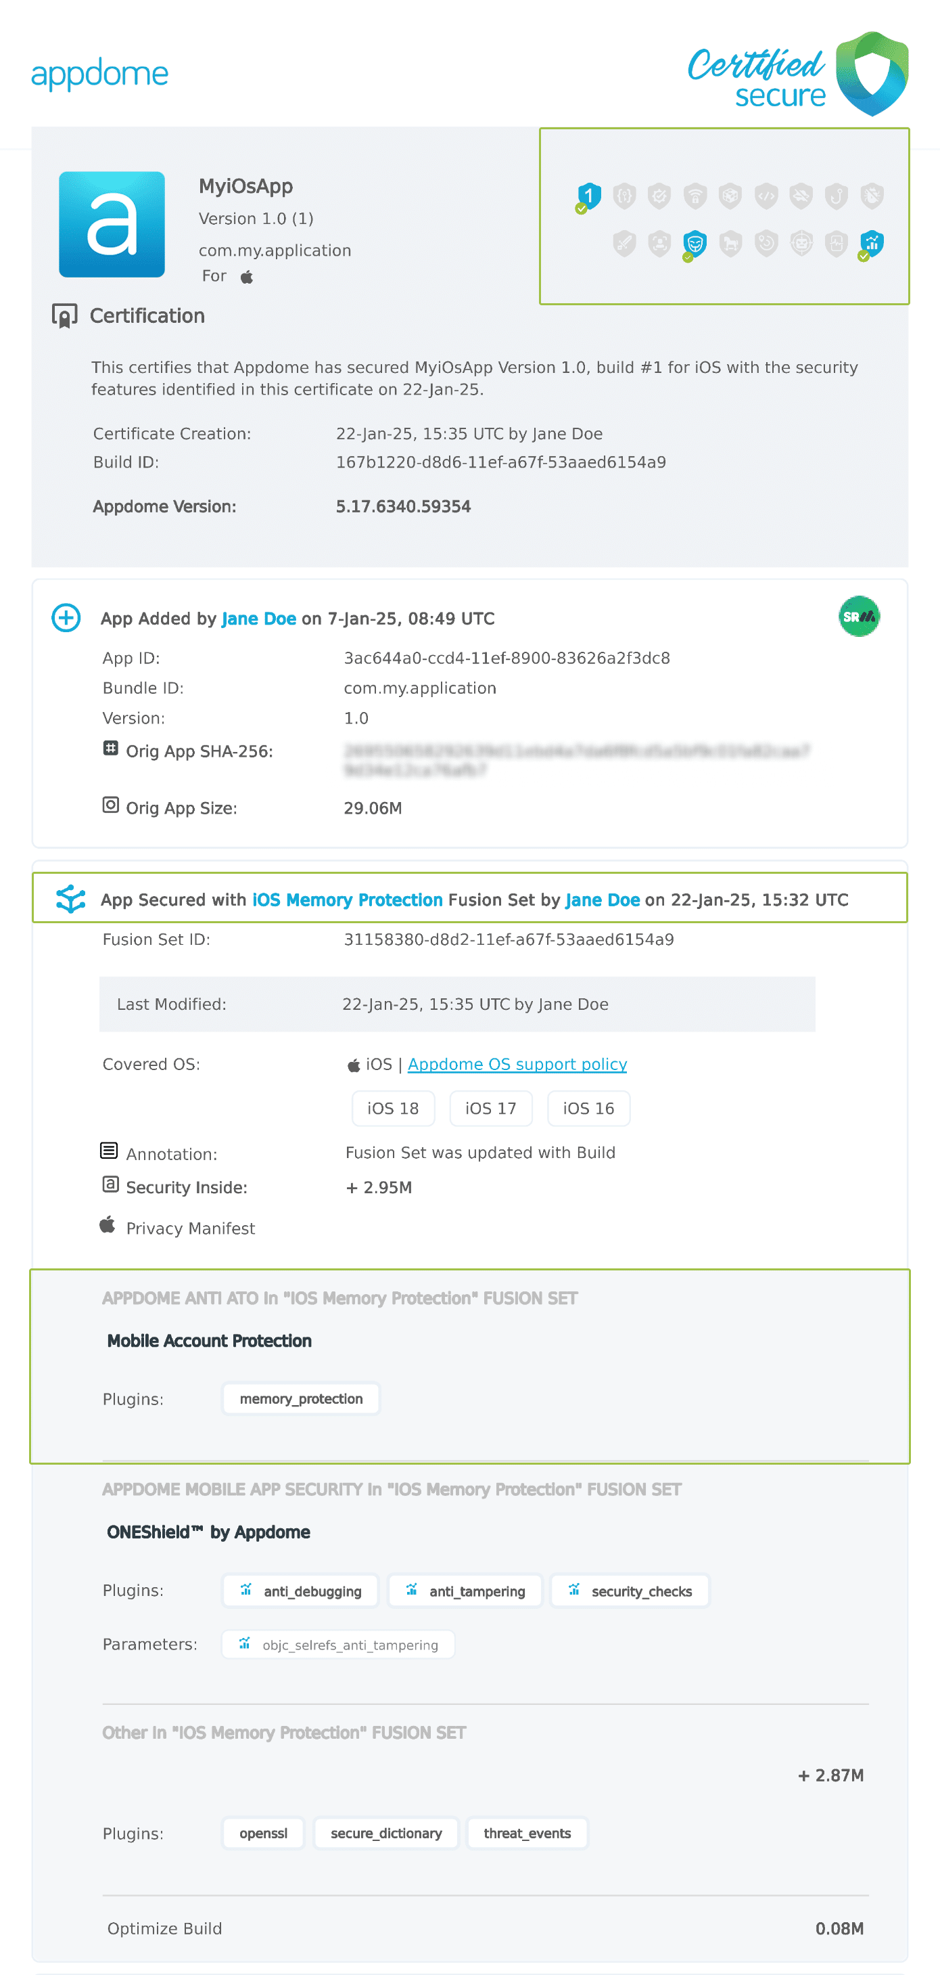Click the appdome logo
The width and height of the screenshot is (940, 1975).
(x=99, y=74)
